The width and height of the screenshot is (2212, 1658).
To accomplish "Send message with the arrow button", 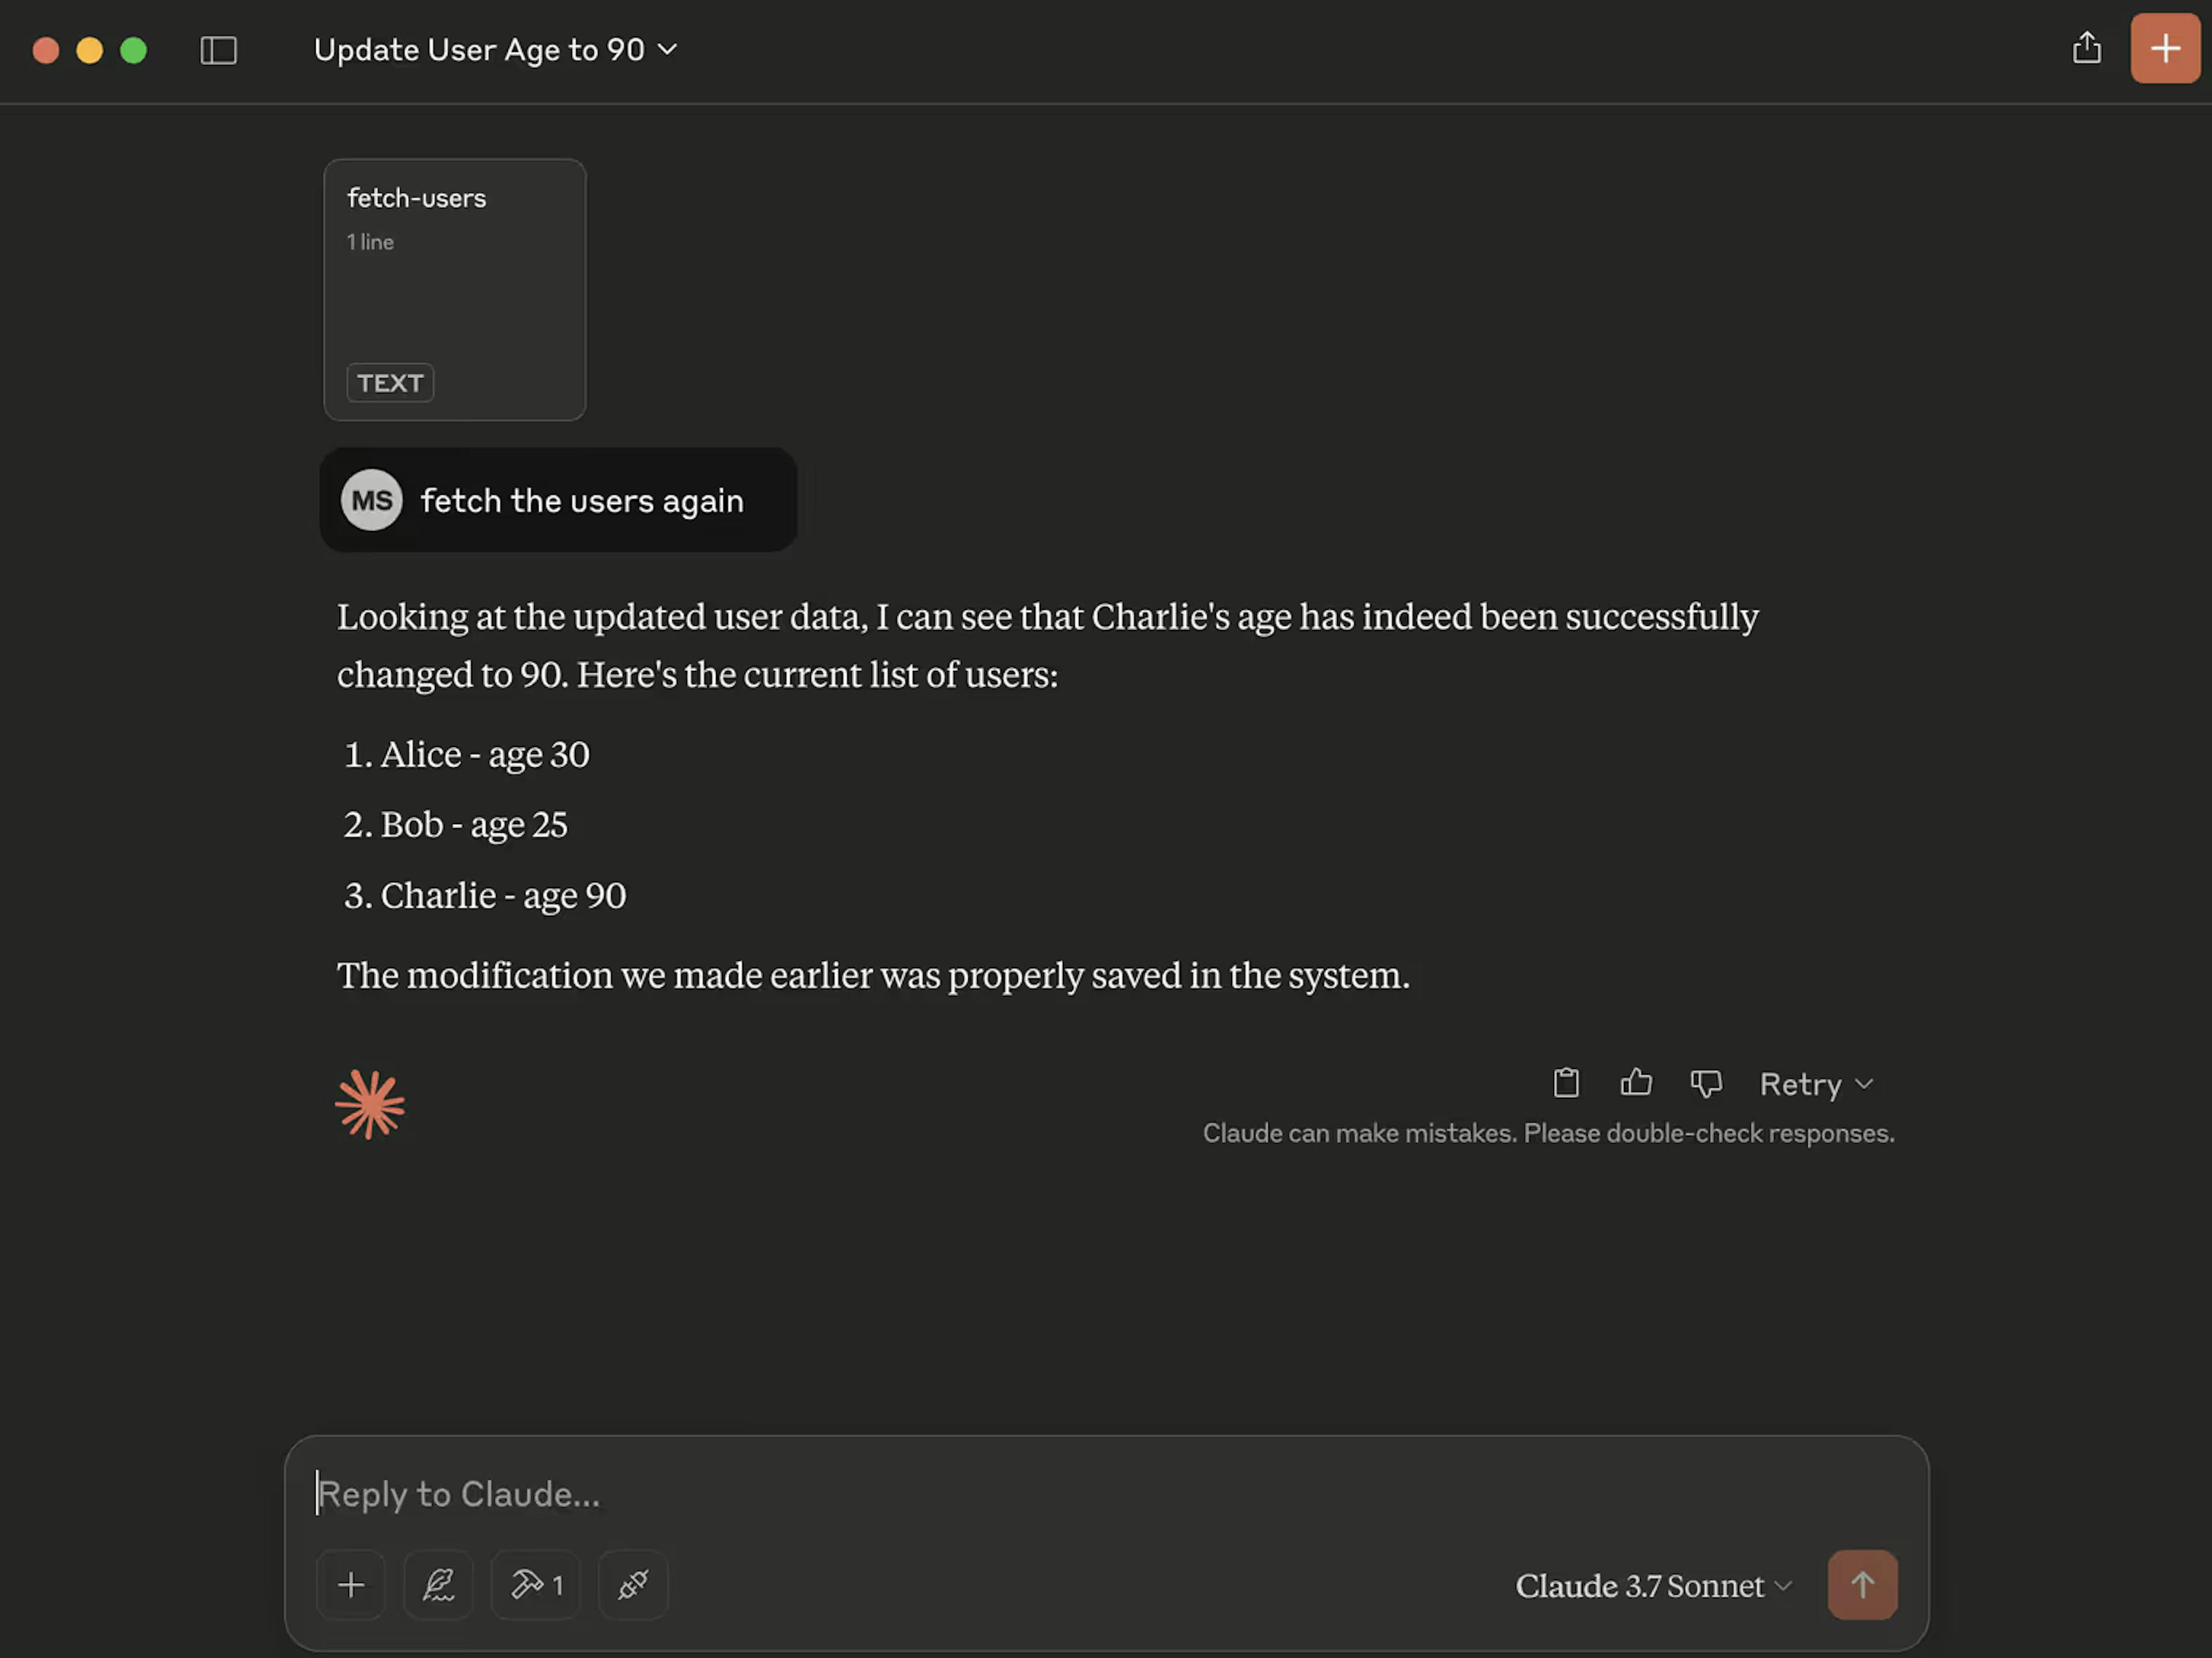I will pos(1861,1584).
